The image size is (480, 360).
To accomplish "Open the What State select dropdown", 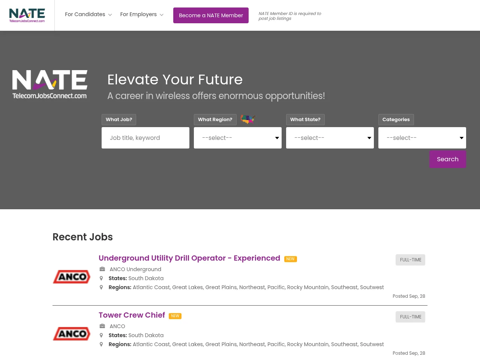I will 330,138.
